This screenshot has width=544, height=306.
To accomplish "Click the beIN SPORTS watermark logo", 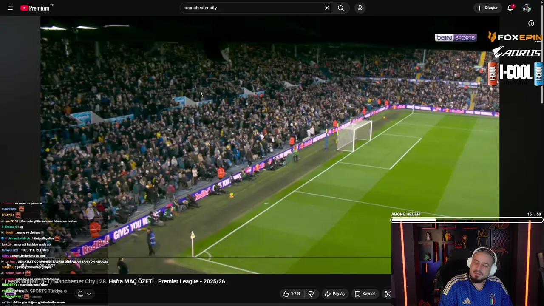I will (x=456, y=38).
